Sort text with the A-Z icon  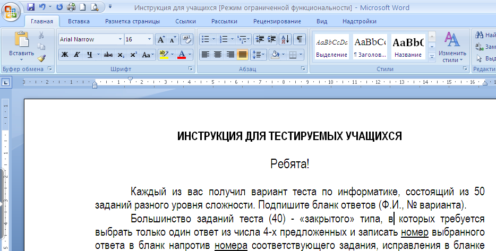285,39
